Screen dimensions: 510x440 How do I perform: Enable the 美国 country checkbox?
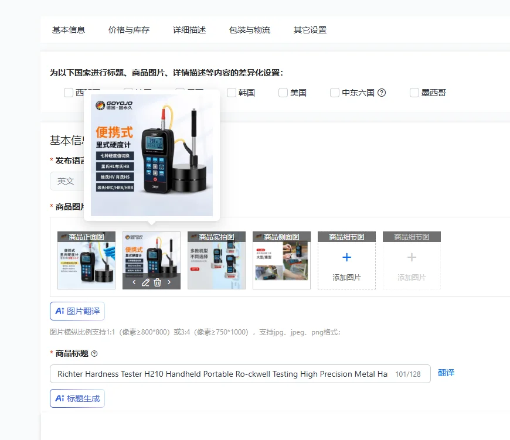click(x=283, y=93)
